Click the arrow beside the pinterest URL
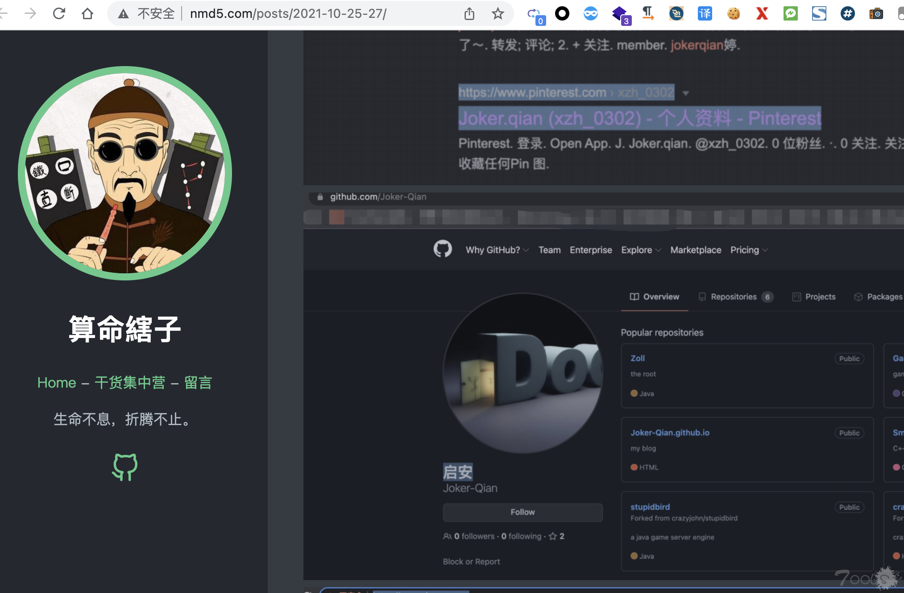The image size is (904, 593). pyautogui.click(x=686, y=93)
